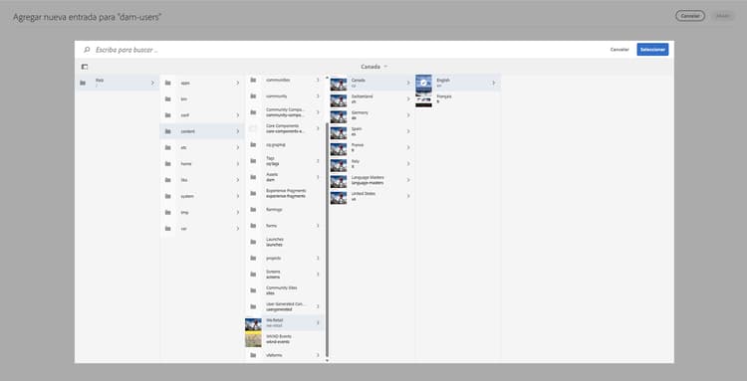Click the forms folder icon
The width and height of the screenshot is (747, 381).
(253, 226)
